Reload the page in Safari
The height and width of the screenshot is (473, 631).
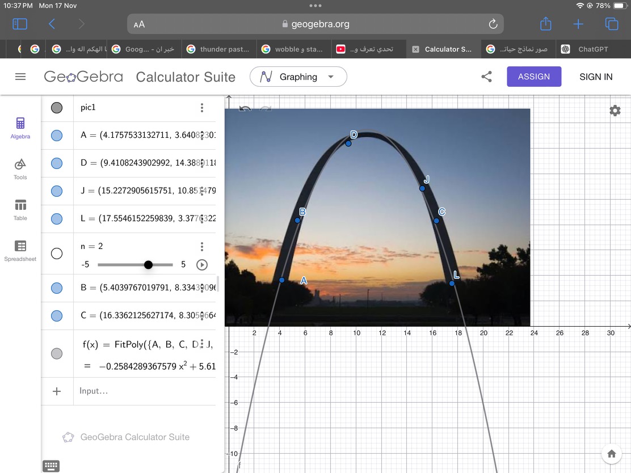coord(493,24)
